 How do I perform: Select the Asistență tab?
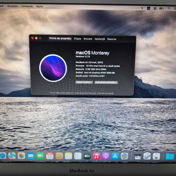coord(100,39)
